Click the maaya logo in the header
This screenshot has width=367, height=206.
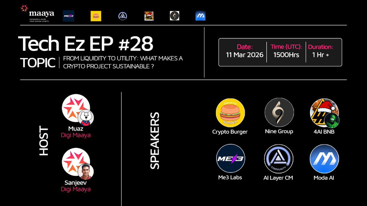tap(38, 13)
